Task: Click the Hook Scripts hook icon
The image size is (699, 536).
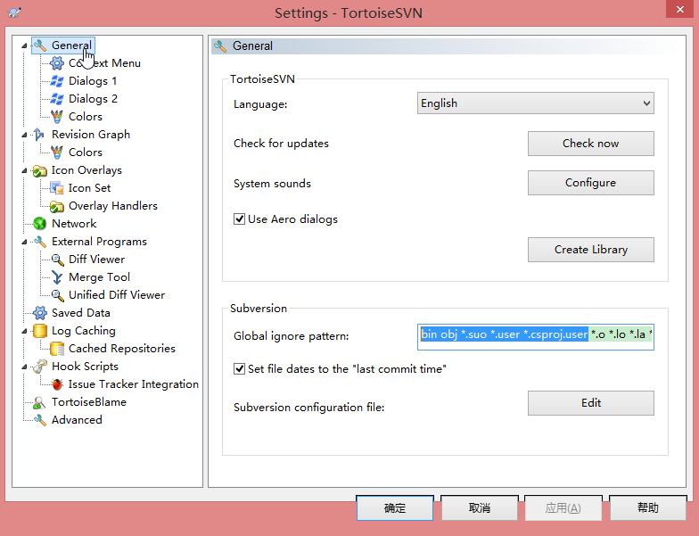Action: coord(40,367)
